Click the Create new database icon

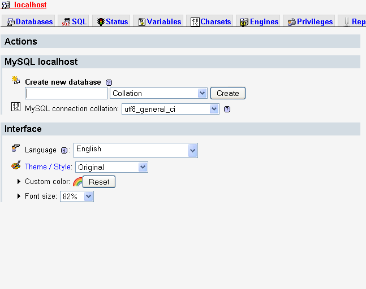(16, 80)
